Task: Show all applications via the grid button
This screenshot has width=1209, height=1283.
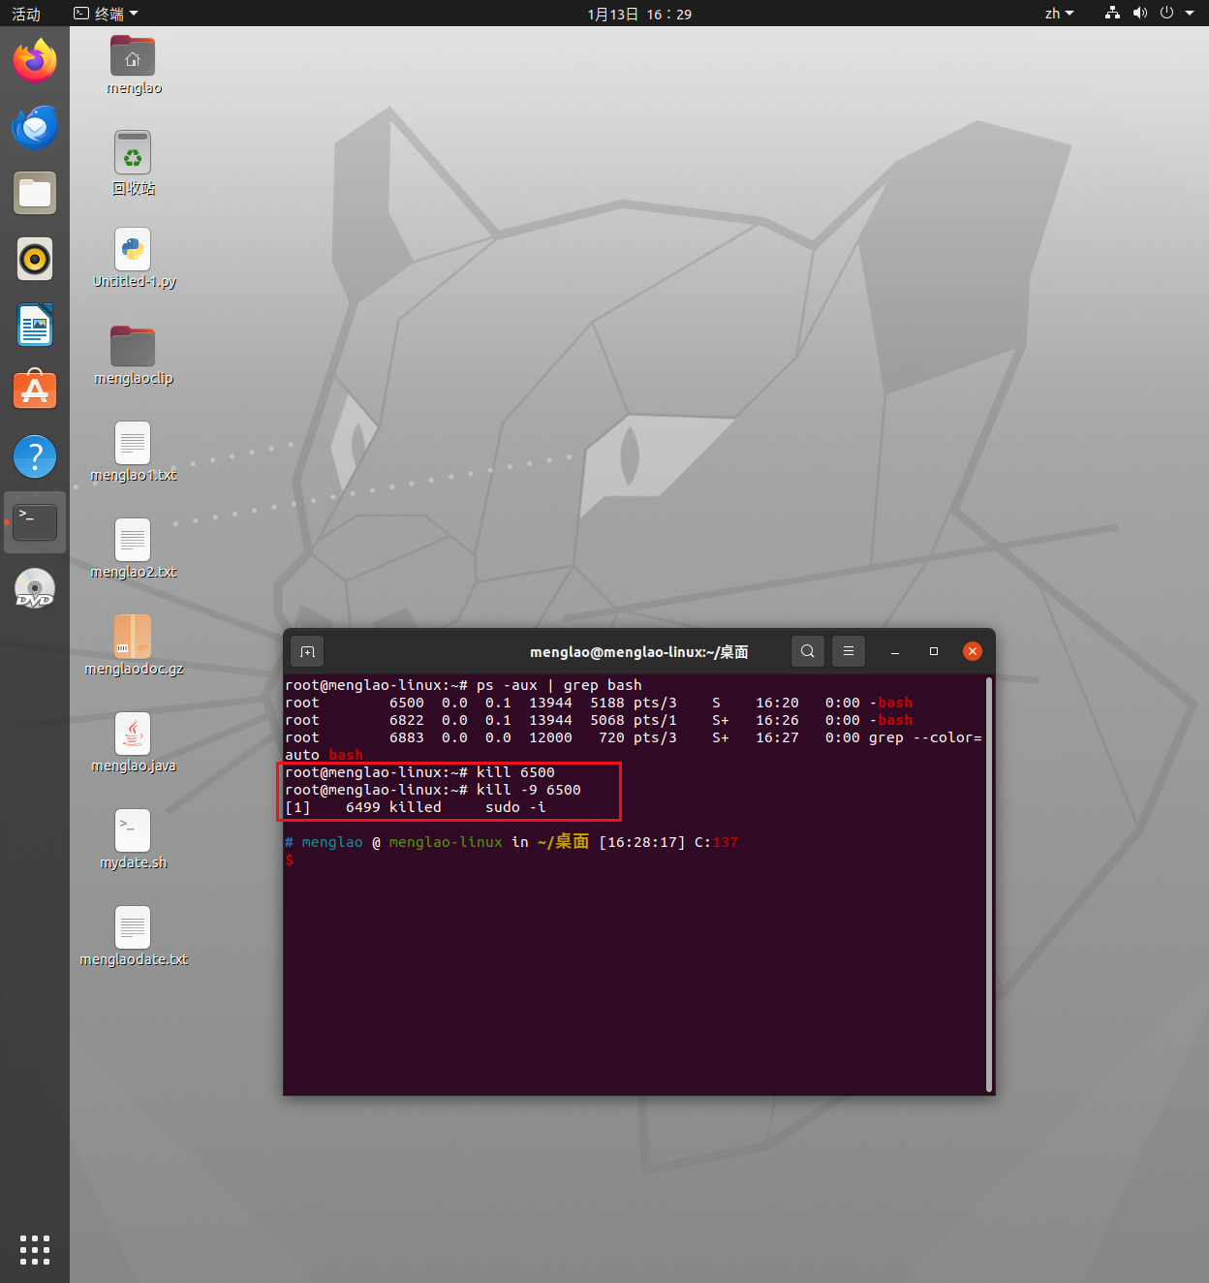Action: pyautogui.click(x=35, y=1250)
